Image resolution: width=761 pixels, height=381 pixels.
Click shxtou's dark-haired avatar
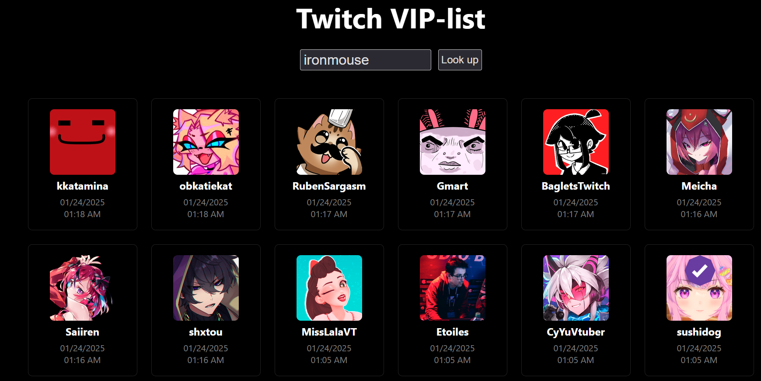click(x=206, y=288)
